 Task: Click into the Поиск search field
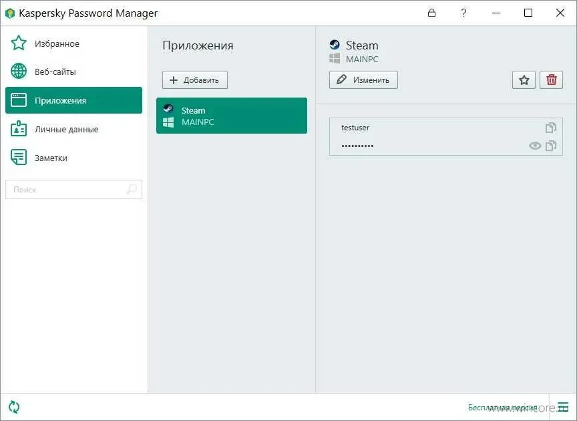click(73, 189)
